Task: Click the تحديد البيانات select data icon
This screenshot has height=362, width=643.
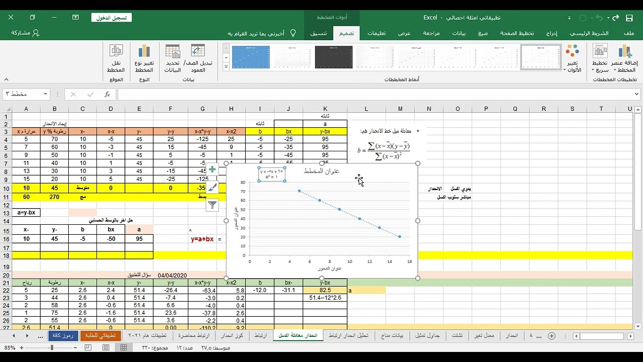Action: 173,58
